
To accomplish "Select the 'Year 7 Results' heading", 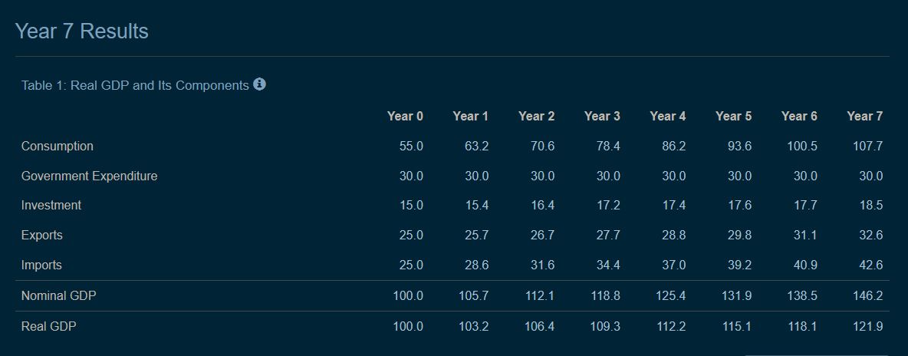I will [x=81, y=31].
